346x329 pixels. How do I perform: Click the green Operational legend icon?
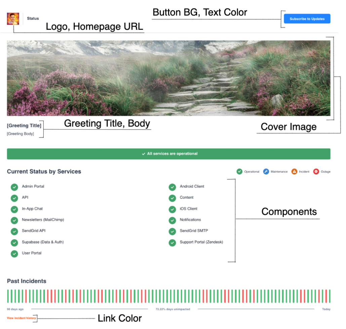click(239, 172)
